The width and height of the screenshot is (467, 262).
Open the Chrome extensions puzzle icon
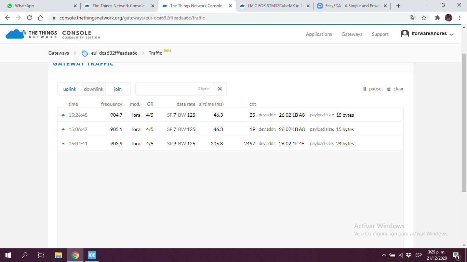pos(437,18)
